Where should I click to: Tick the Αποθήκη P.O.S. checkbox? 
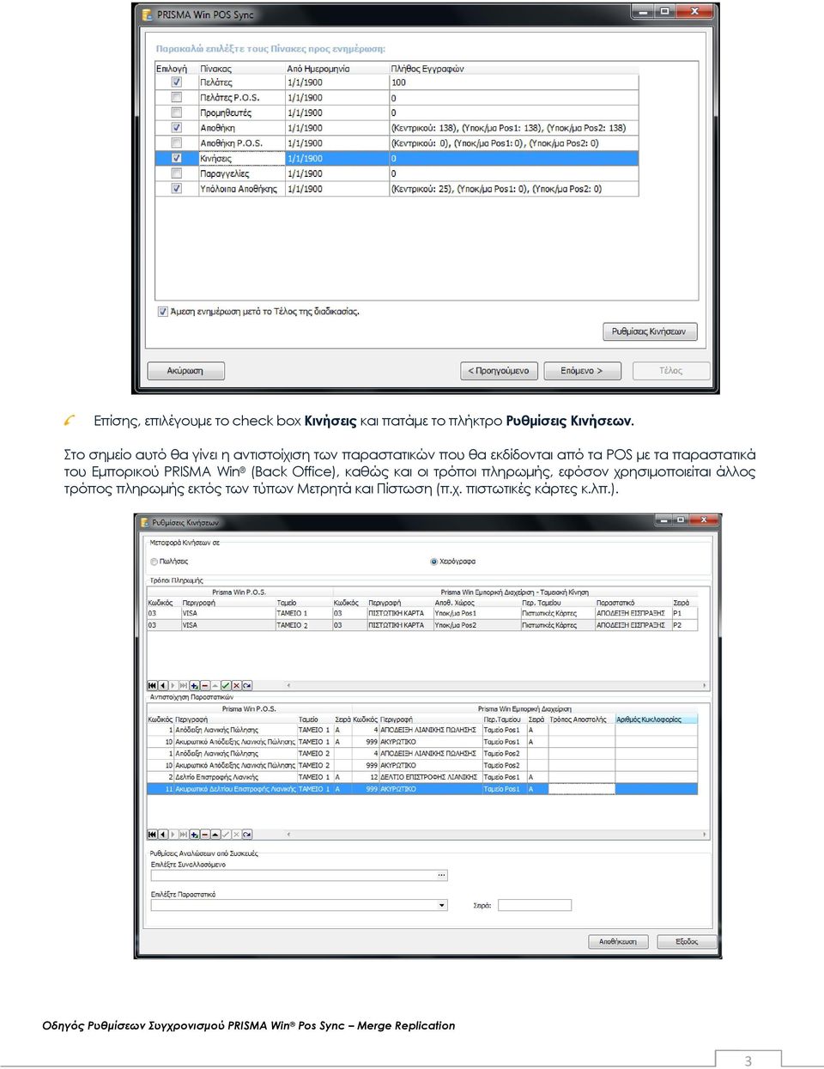pyautogui.click(x=177, y=143)
